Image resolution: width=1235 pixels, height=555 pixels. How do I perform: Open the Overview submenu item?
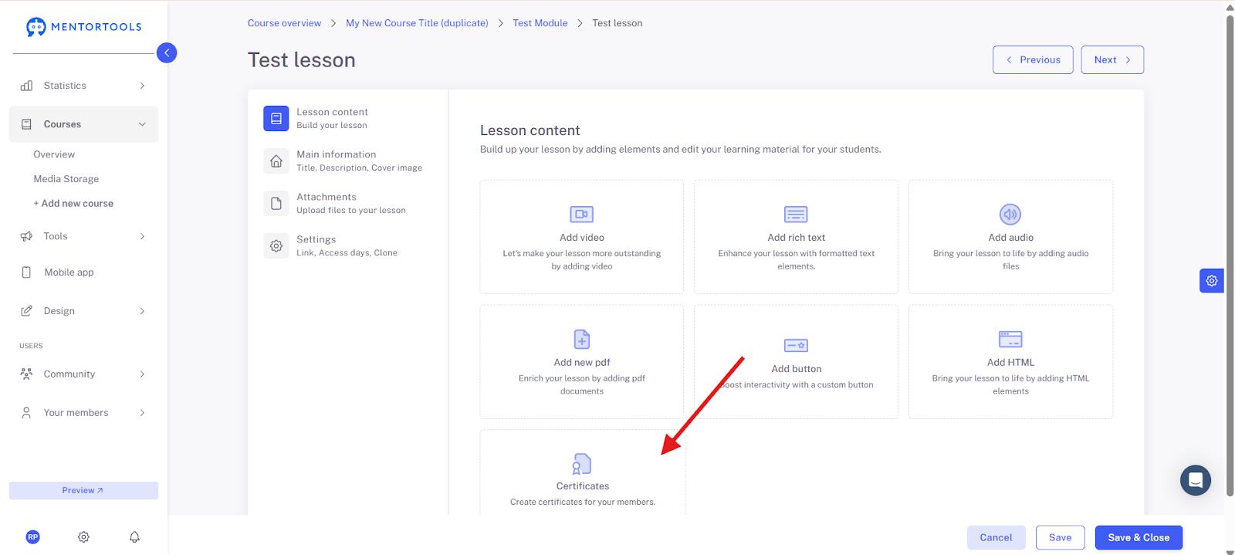[54, 154]
